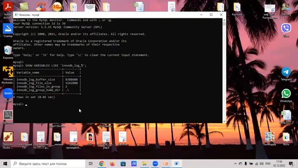
Task: Click the SHOW VARIABLES LIKE command text
Action: tap(56, 65)
